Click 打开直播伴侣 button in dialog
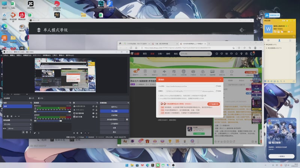Image resolution: width=300 pixels, height=168 pixels. [214, 104]
